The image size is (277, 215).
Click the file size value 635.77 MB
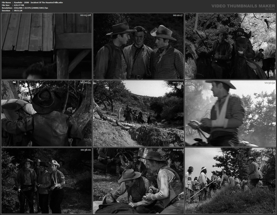click(19, 5)
